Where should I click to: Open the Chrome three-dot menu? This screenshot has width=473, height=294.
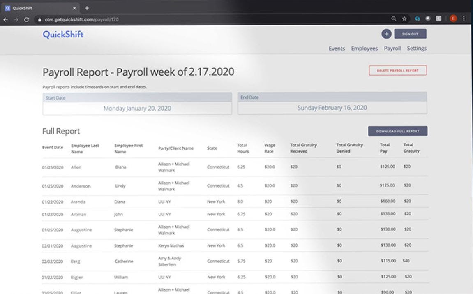coord(464,19)
